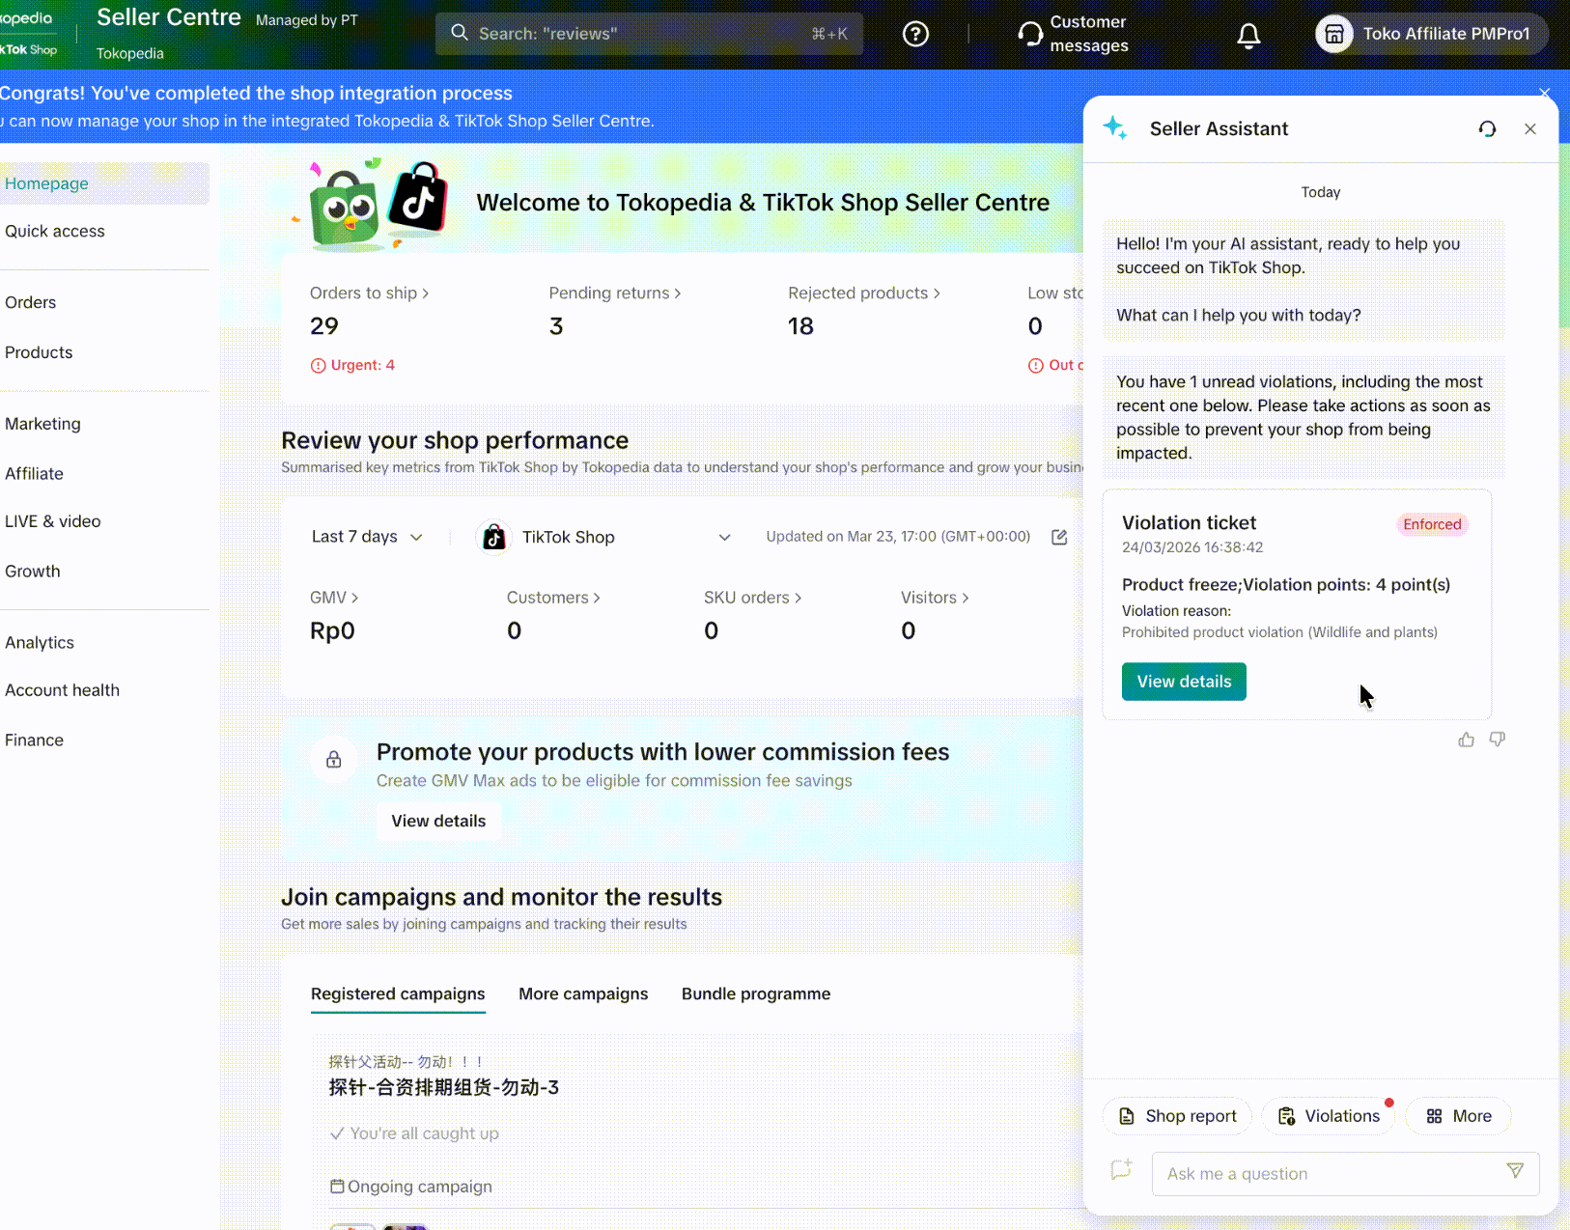Open SKU orders metric details

point(753,598)
